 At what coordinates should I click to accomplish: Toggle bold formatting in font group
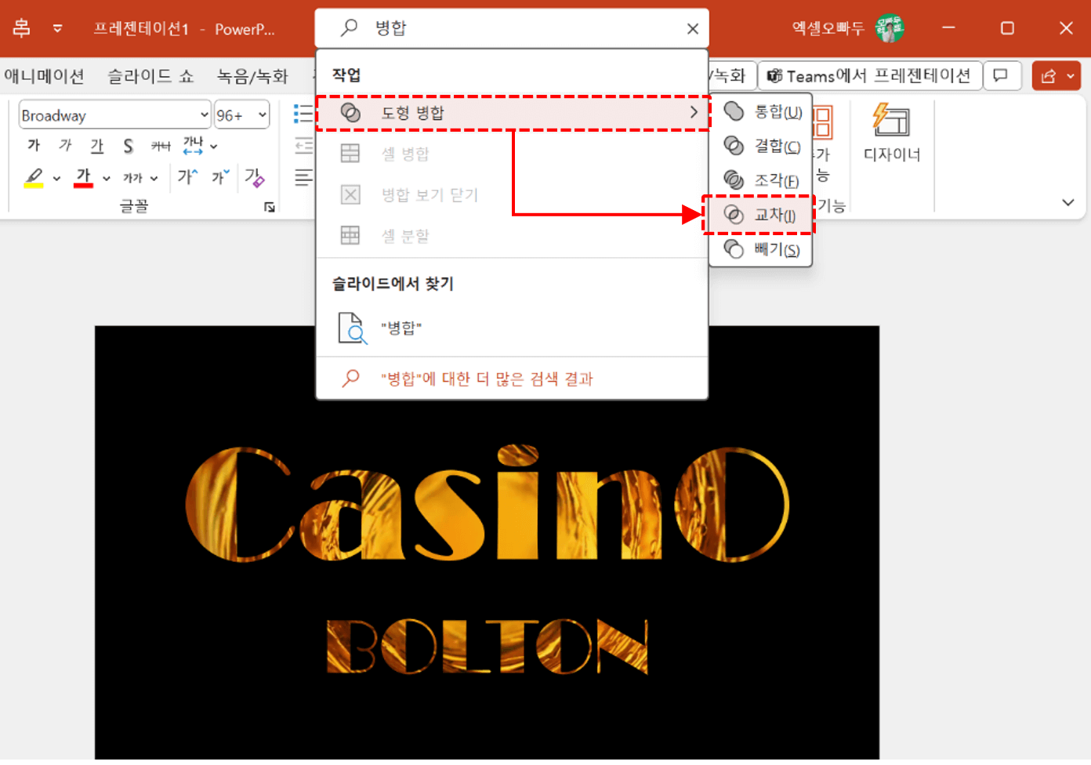coord(34,145)
